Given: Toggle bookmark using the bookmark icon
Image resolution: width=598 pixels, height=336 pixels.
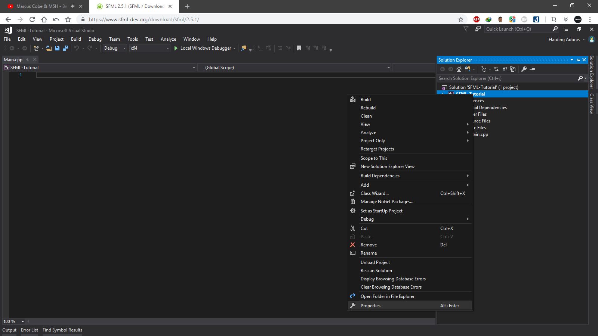Looking at the screenshot, I should (299, 48).
